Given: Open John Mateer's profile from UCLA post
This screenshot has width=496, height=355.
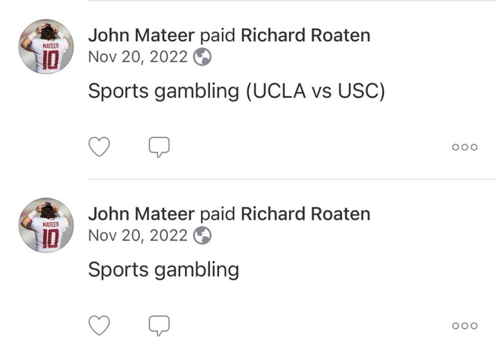Looking at the screenshot, I should [141, 36].
